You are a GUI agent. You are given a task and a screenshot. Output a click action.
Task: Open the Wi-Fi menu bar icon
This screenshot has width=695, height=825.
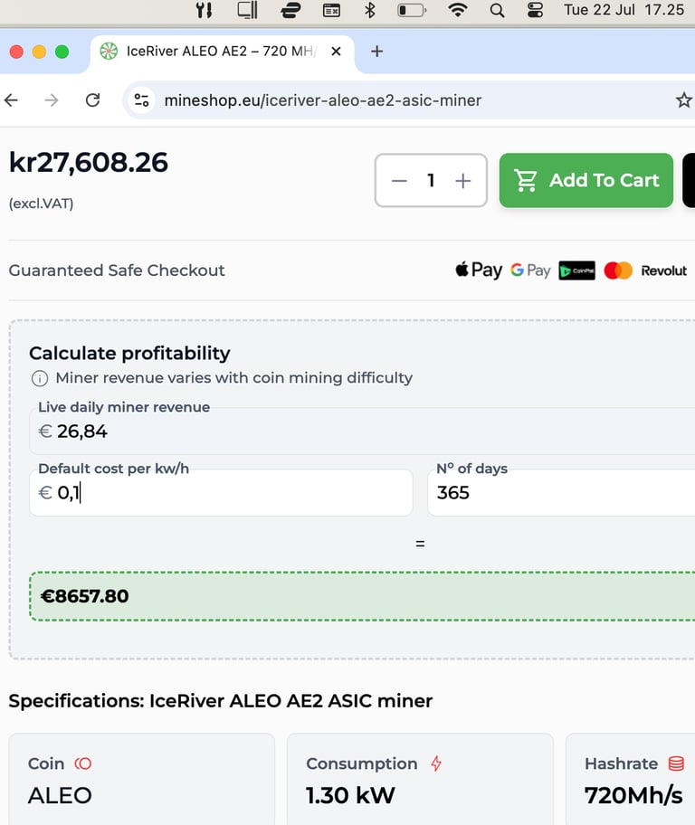(x=458, y=10)
